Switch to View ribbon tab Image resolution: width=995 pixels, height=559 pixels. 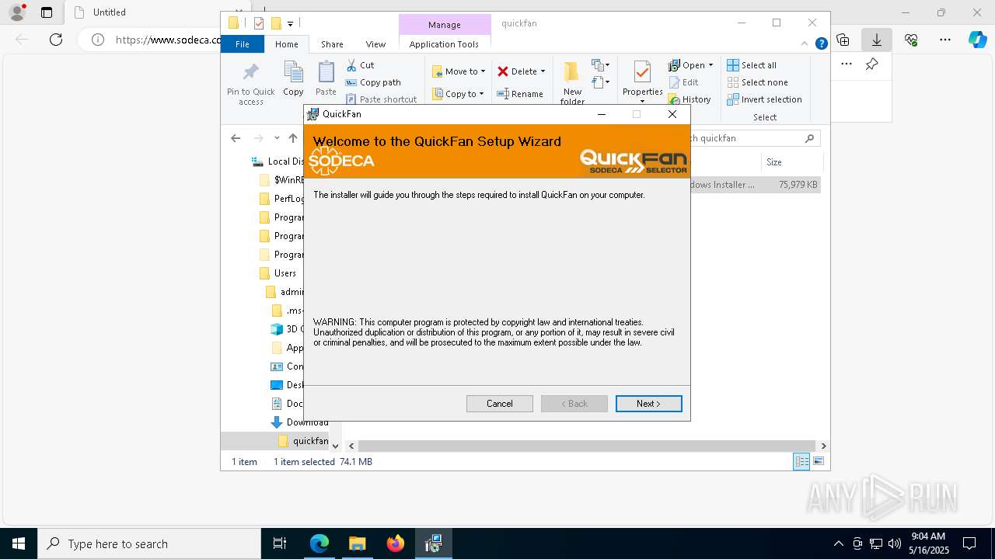click(x=375, y=44)
